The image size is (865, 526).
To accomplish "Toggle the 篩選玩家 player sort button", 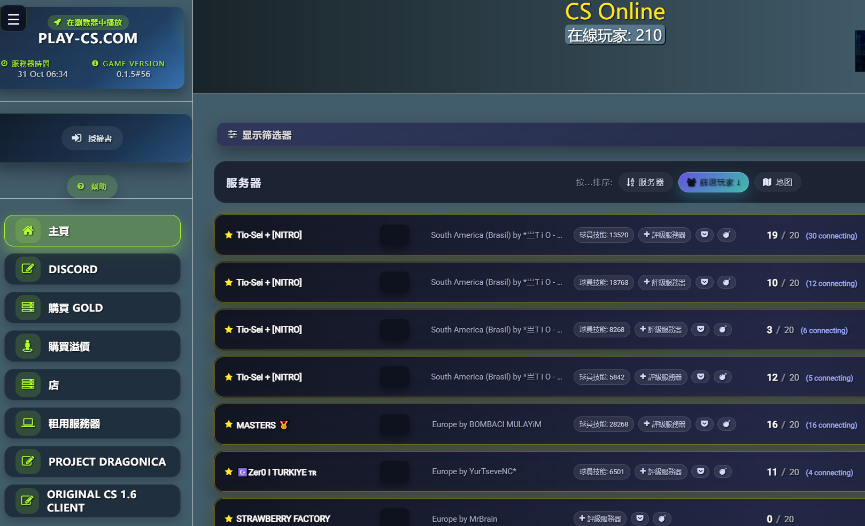I will [x=713, y=182].
